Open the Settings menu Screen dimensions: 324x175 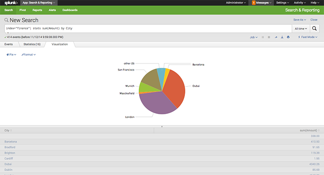(x=283, y=3)
